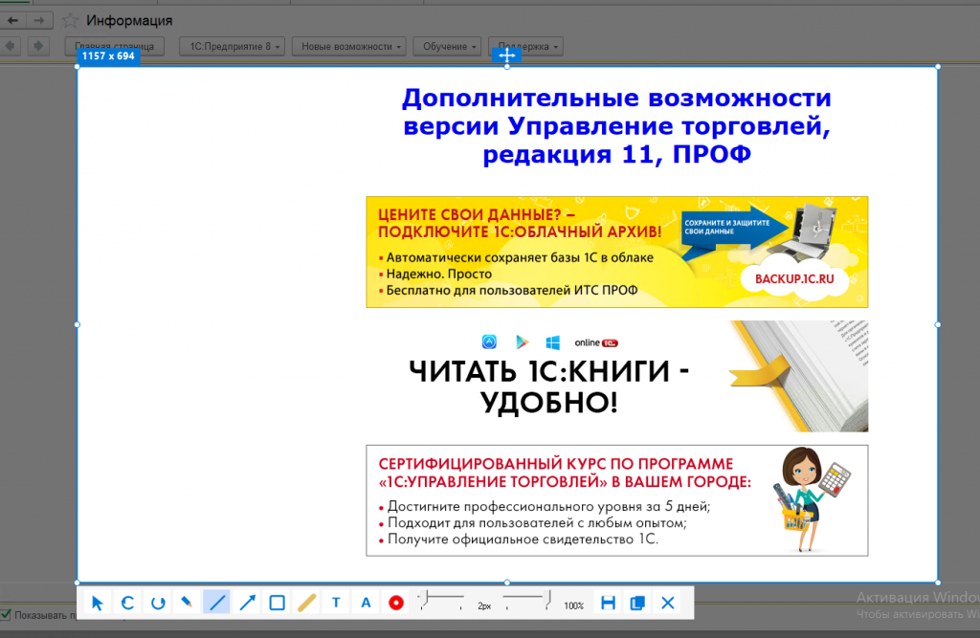Image resolution: width=980 pixels, height=638 pixels.
Task: Select the pencil drawing tool
Action: pyautogui.click(x=187, y=603)
